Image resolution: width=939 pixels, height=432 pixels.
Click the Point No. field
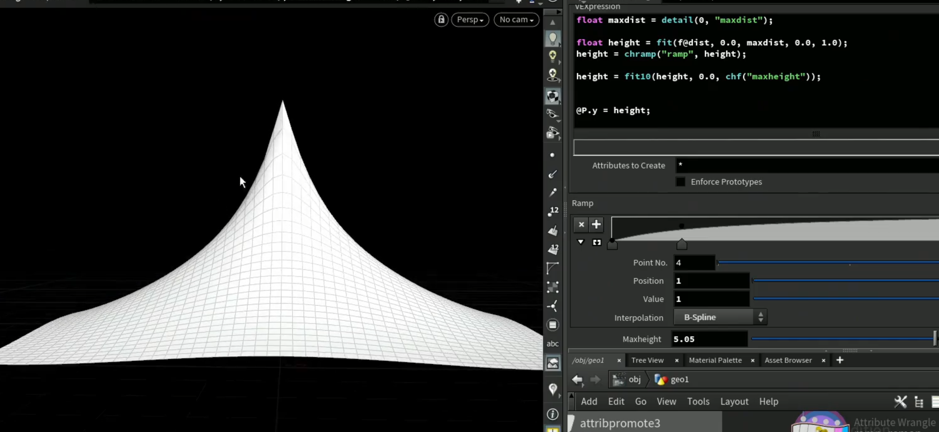pyautogui.click(x=694, y=263)
